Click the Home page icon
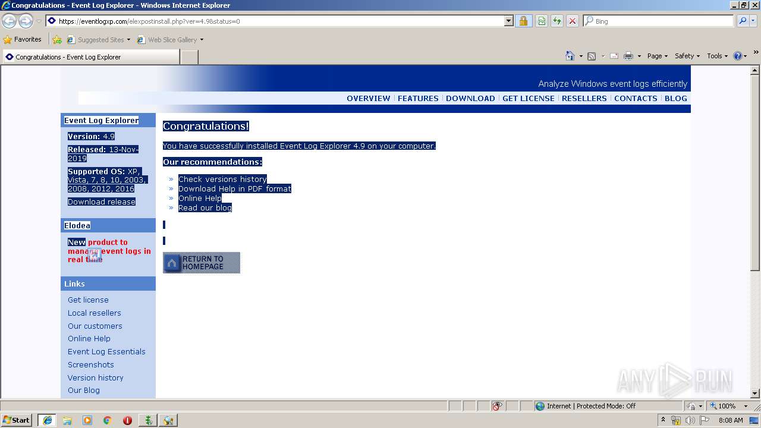Image resolution: width=761 pixels, height=428 pixels. (570, 56)
